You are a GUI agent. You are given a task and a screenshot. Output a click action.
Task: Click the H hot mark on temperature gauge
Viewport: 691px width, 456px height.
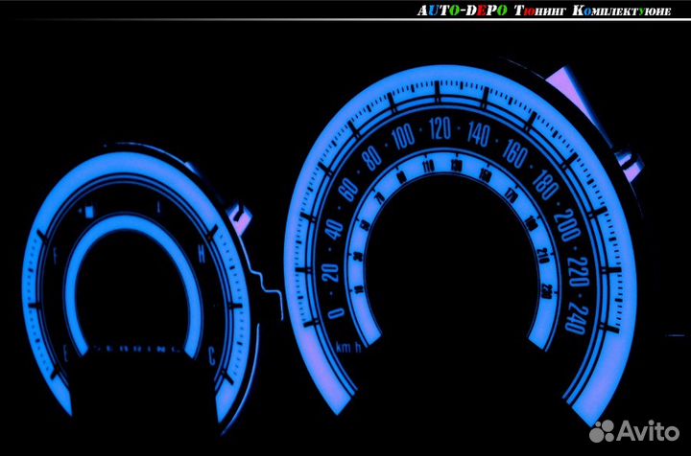tap(201, 253)
